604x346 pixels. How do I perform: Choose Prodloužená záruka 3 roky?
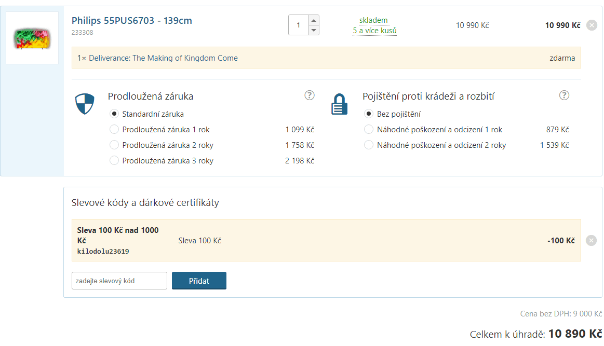114,160
